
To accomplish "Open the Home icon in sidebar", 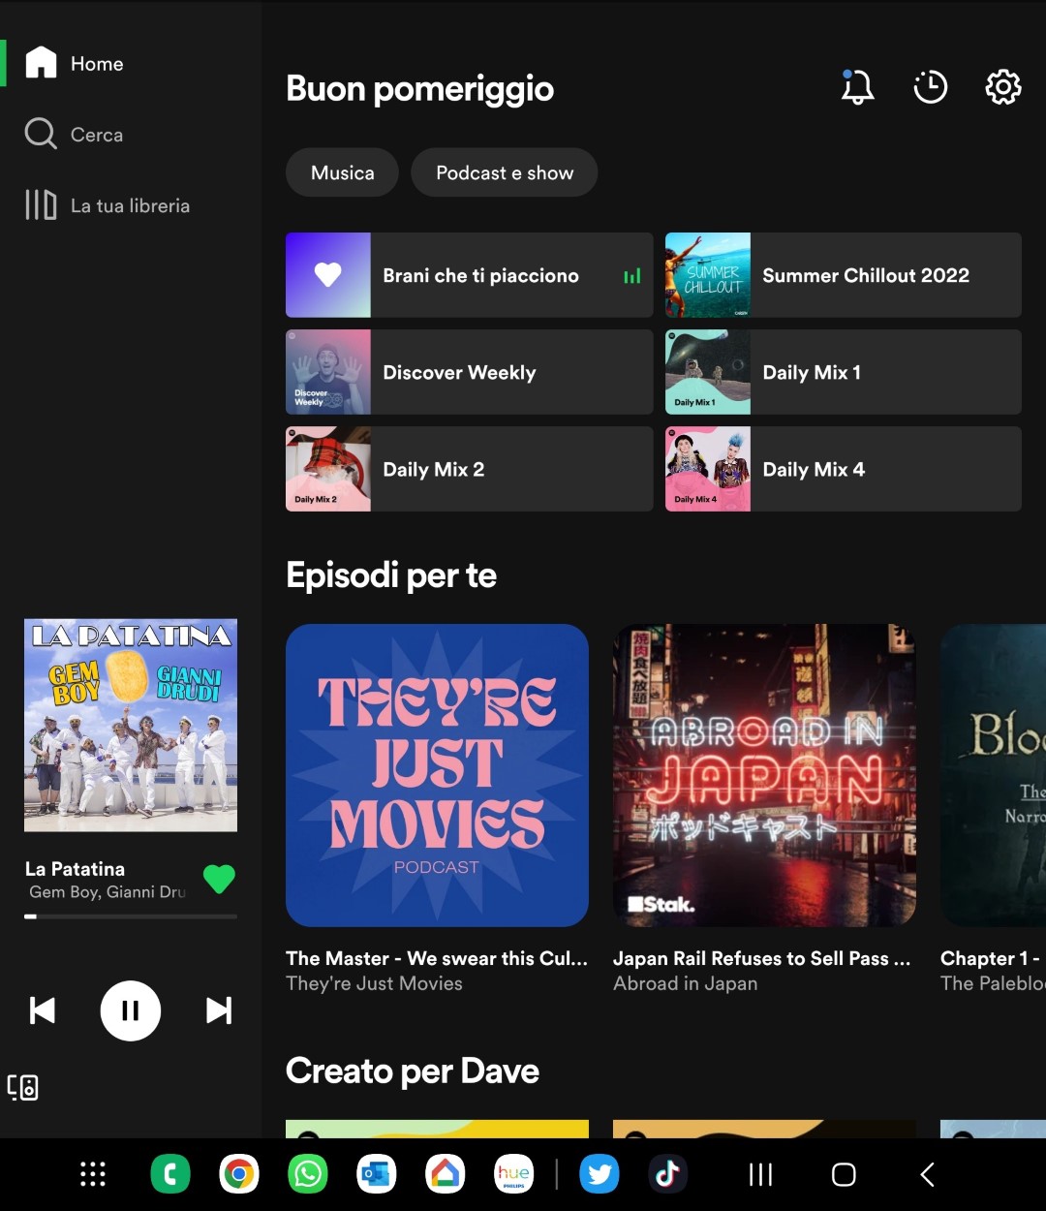I will [41, 63].
